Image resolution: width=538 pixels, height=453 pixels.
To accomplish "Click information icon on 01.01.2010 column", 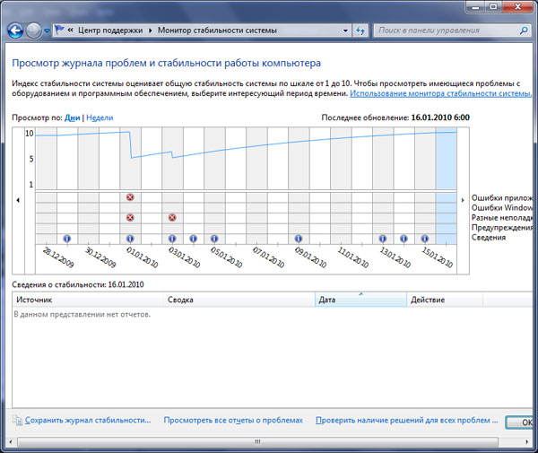I will click(x=130, y=239).
